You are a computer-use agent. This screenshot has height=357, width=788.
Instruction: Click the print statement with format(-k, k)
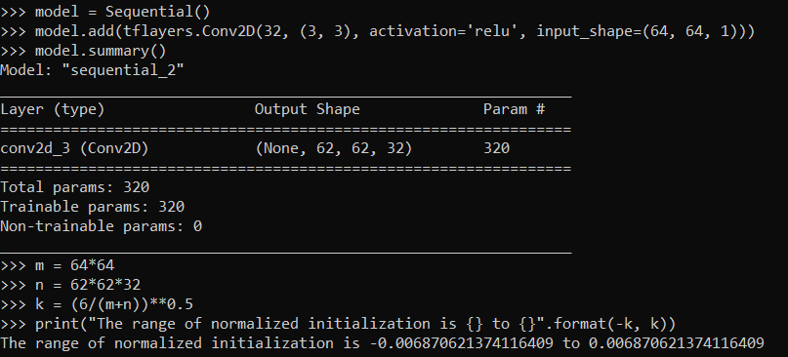(338, 324)
